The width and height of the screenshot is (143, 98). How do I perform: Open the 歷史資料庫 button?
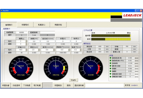(x=79, y=85)
